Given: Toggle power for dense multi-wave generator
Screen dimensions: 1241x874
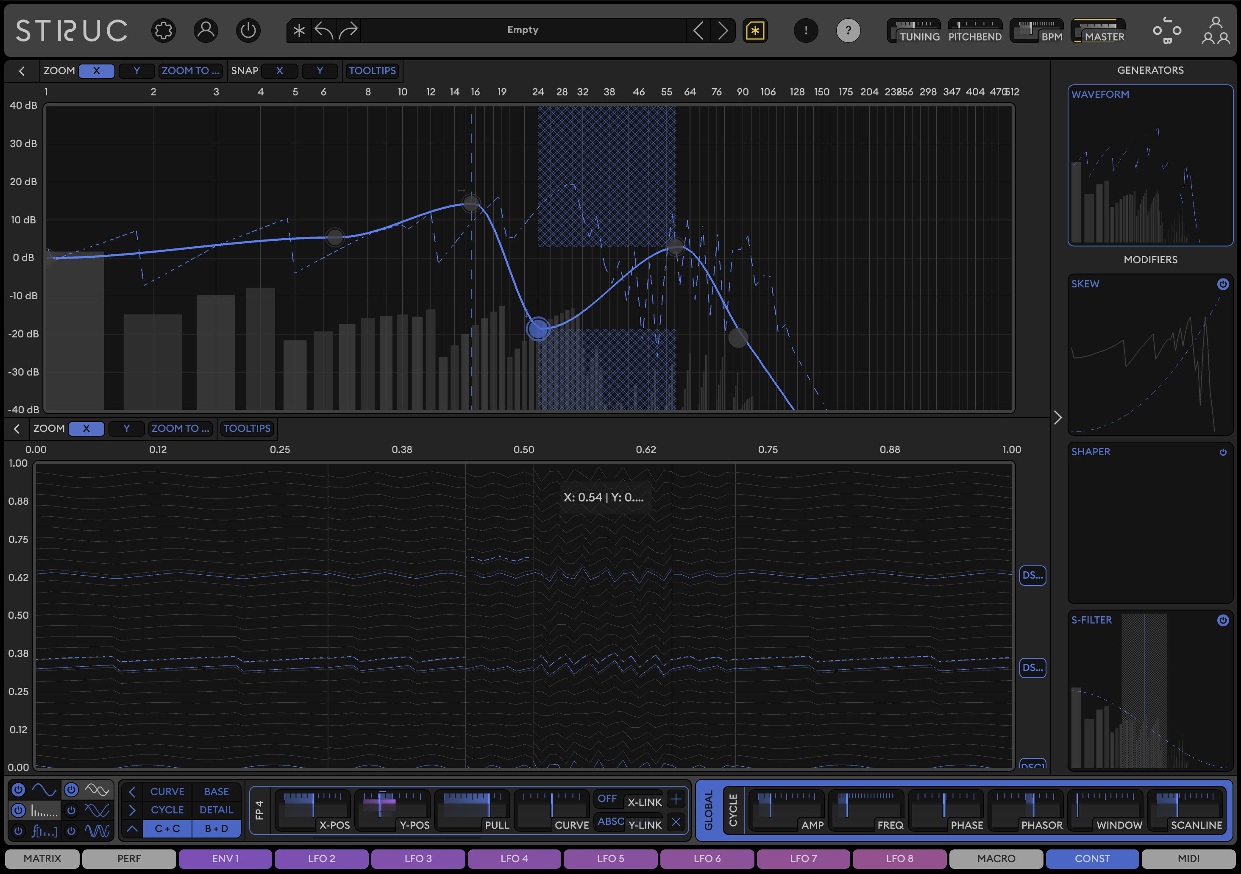Looking at the screenshot, I should click(x=71, y=831).
